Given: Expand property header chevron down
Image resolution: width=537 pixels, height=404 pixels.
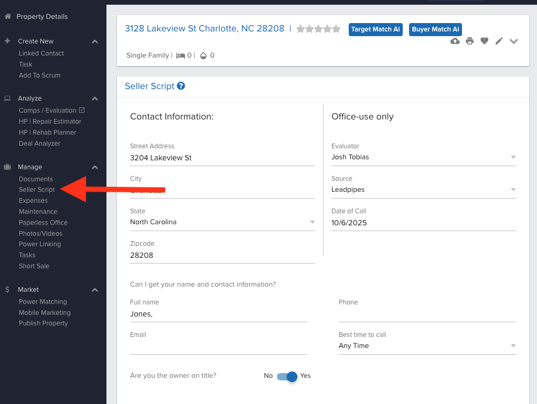Looking at the screenshot, I should coord(514,41).
